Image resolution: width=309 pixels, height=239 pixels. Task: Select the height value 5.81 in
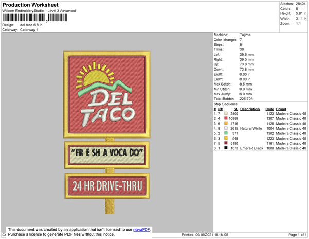point(301,13)
